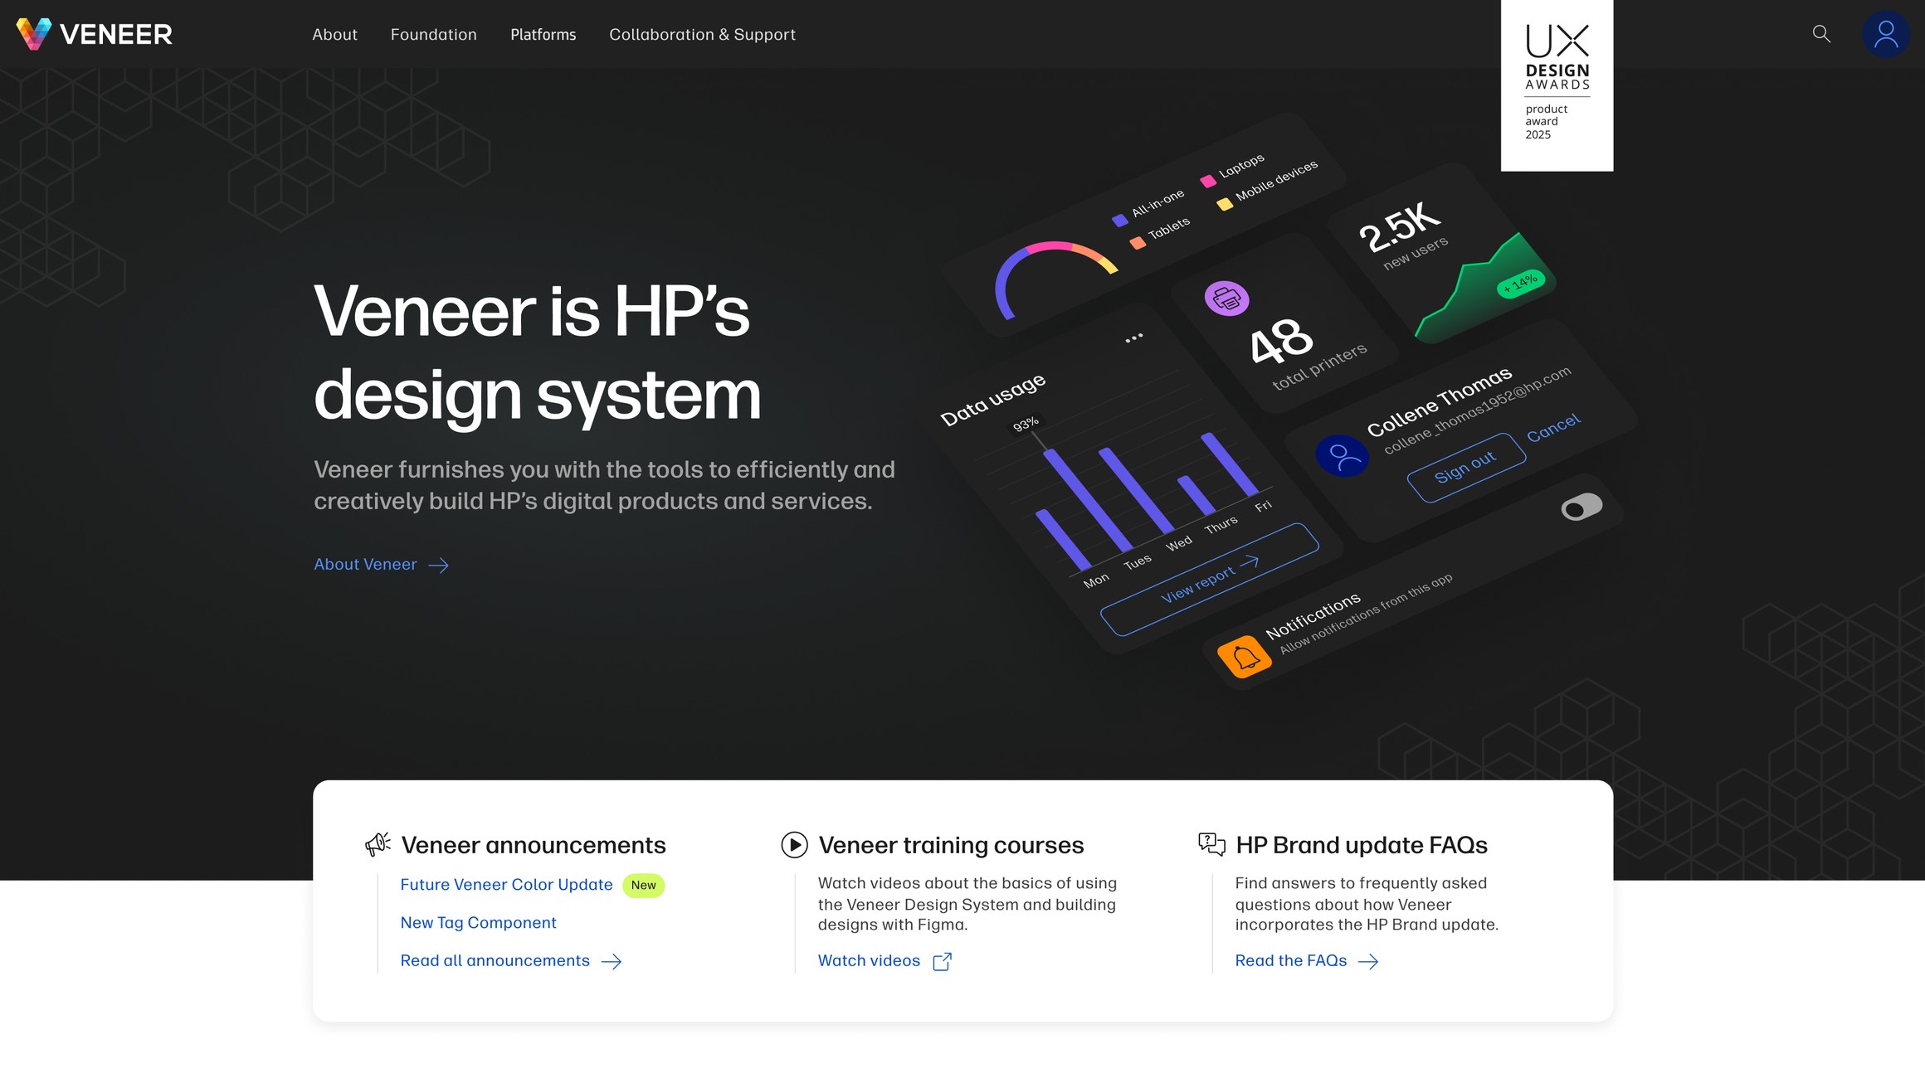
Task: Click arrow icon after Read all announcements
Action: point(612,962)
